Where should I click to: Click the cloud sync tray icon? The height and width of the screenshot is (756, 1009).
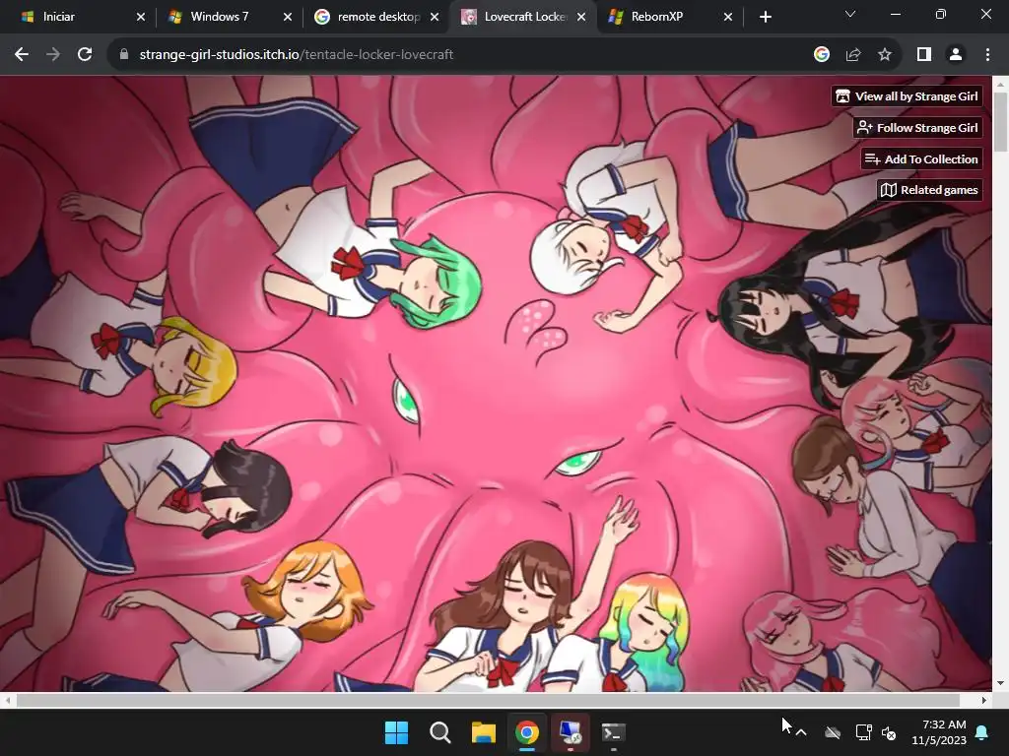(x=833, y=732)
